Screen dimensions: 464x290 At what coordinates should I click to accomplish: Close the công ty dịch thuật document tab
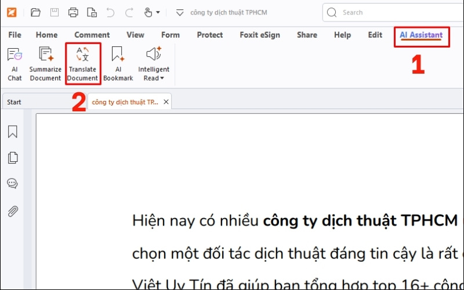point(166,102)
